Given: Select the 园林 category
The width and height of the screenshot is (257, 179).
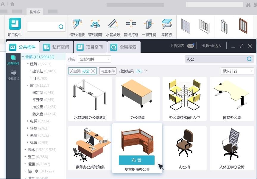Looking at the screenshot, I should (42, 150).
